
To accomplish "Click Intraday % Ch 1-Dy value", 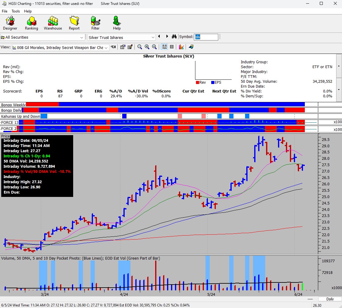I will [27, 156].
